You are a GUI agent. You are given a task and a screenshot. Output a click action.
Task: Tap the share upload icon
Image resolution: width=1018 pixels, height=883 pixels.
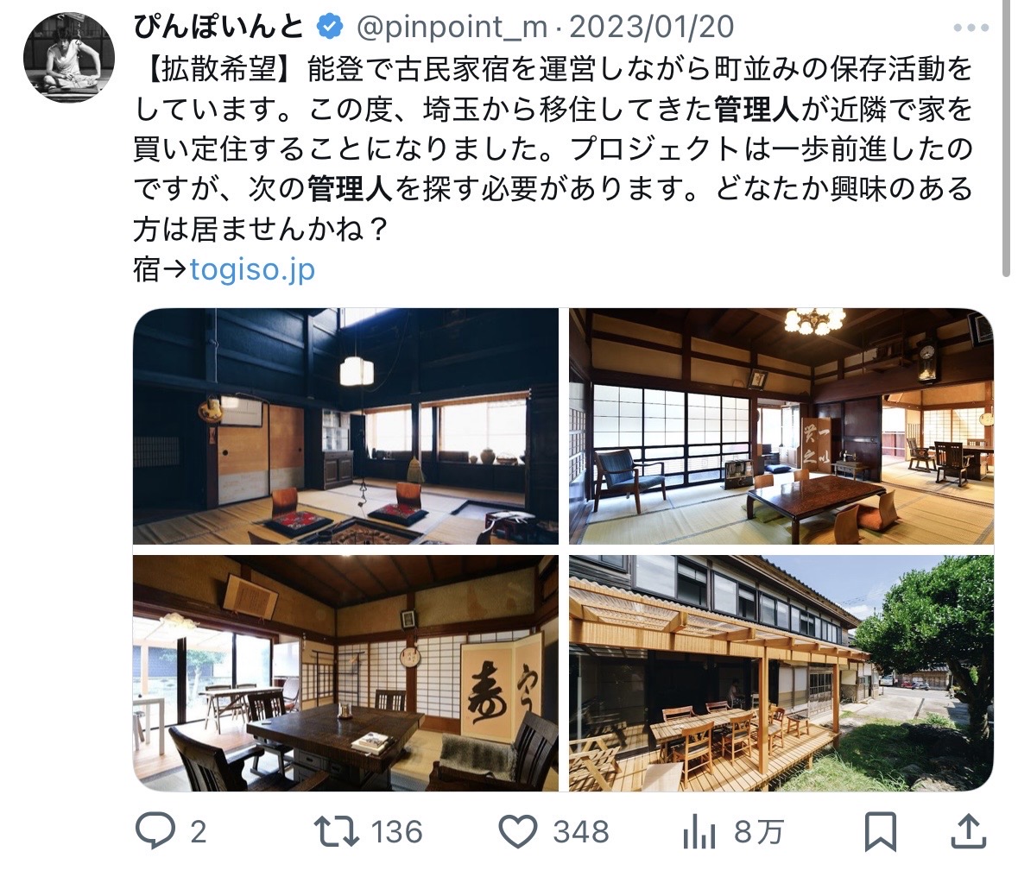click(x=969, y=831)
